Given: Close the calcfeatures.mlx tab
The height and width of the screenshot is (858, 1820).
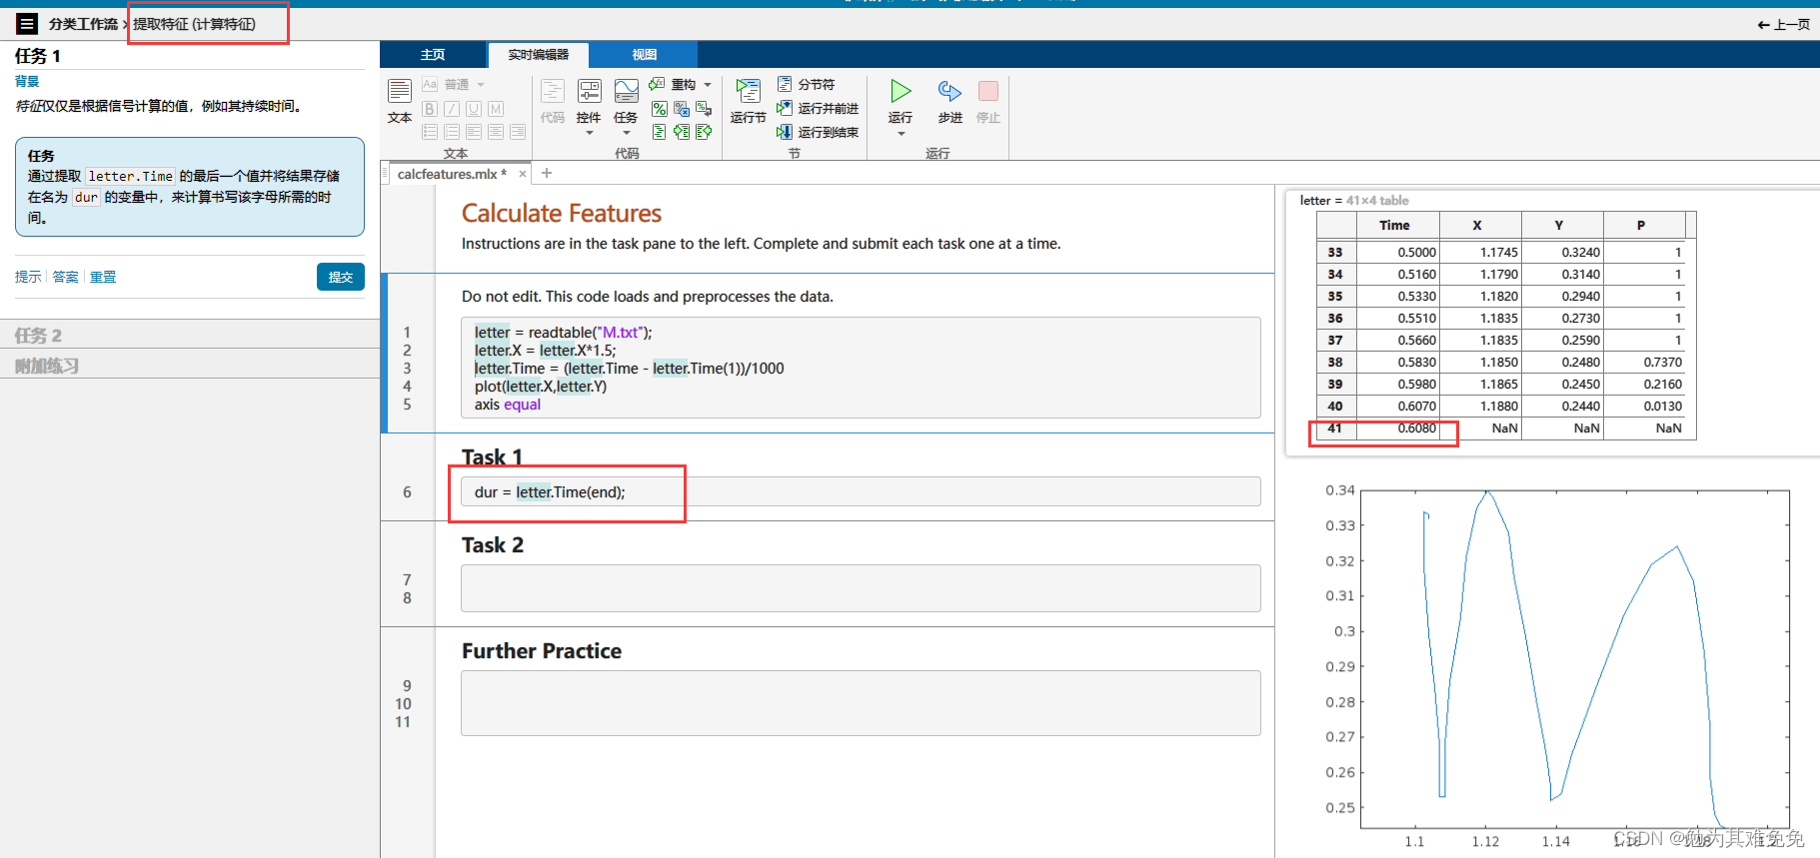Looking at the screenshot, I should pos(523,174).
